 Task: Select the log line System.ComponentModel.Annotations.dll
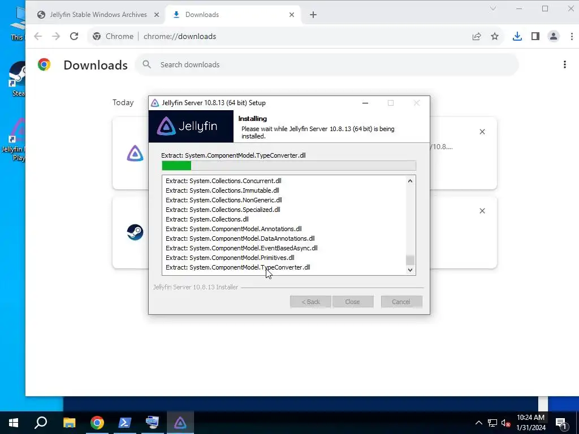[x=234, y=229]
